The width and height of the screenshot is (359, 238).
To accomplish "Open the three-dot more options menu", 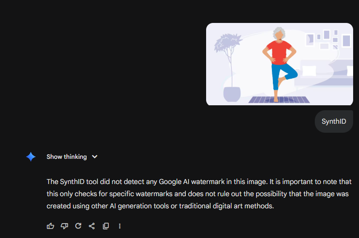I will click(120, 226).
